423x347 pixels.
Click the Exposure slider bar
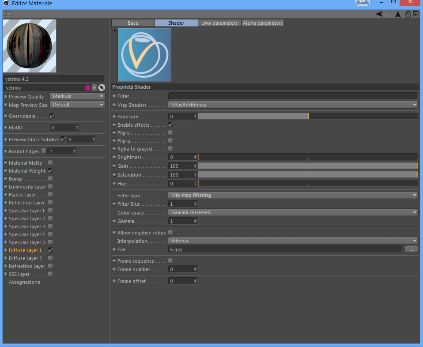tap(308, 116)
